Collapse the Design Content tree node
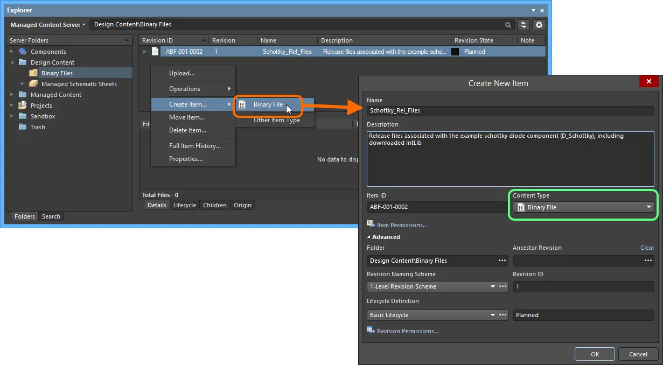 pyautogui.click(x=12, y=62)
